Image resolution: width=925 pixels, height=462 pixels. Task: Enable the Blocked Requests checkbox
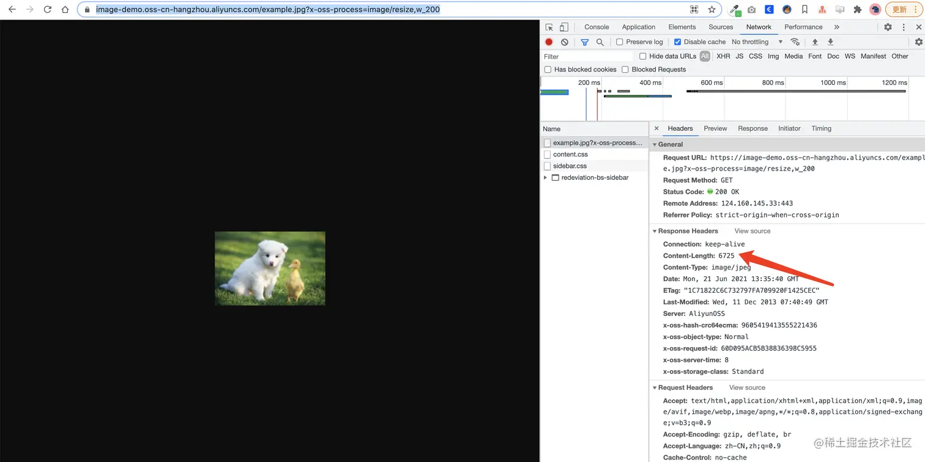coord(625,70)
